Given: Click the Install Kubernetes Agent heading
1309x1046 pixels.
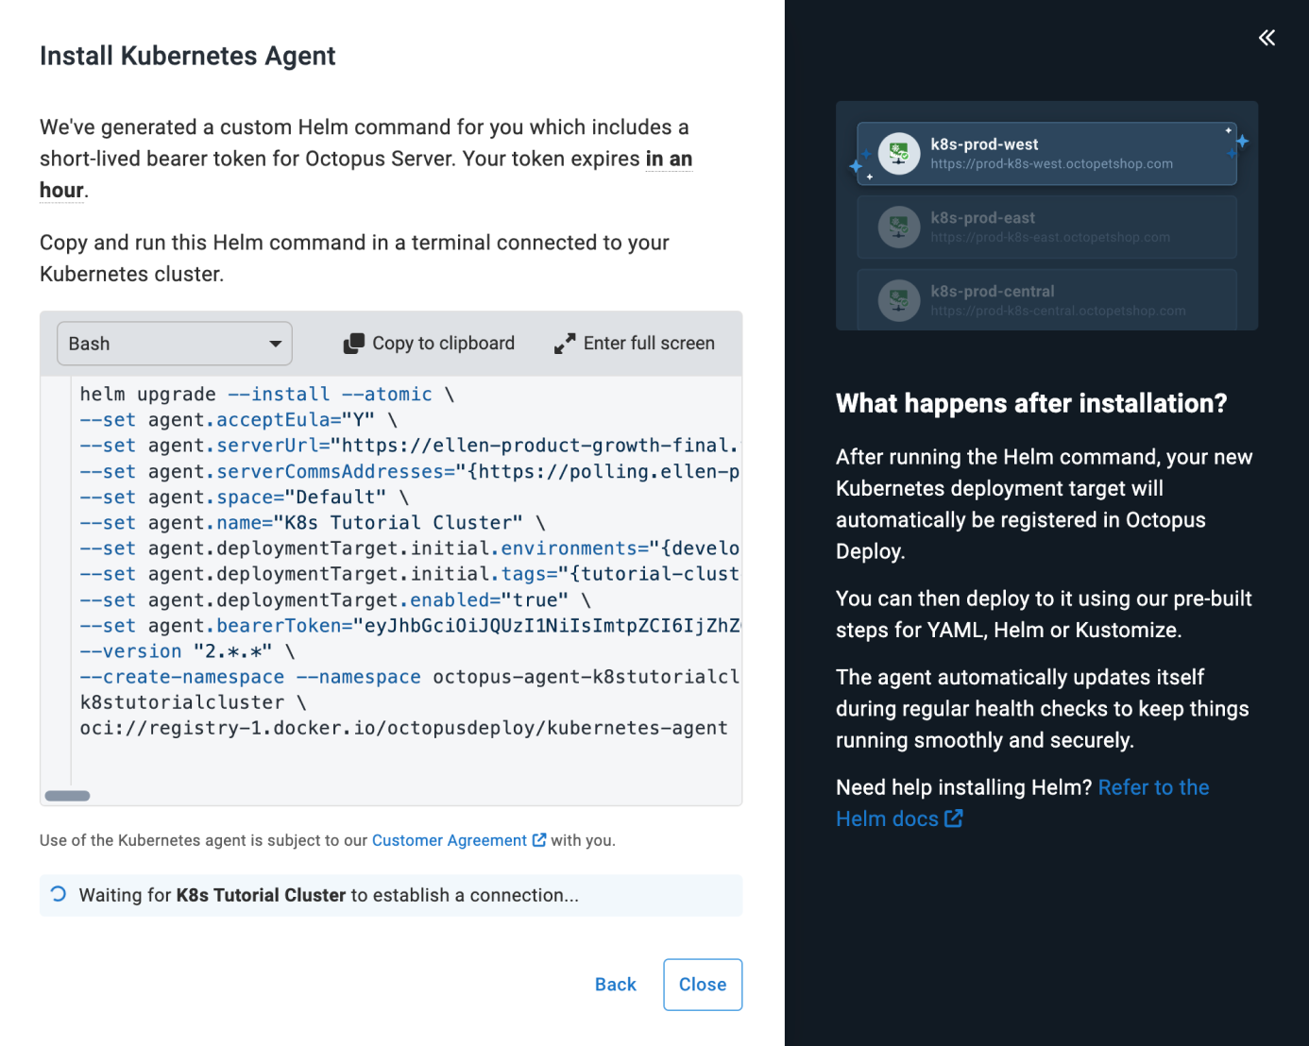Looking at the screenshot, I should click(187, 56).
